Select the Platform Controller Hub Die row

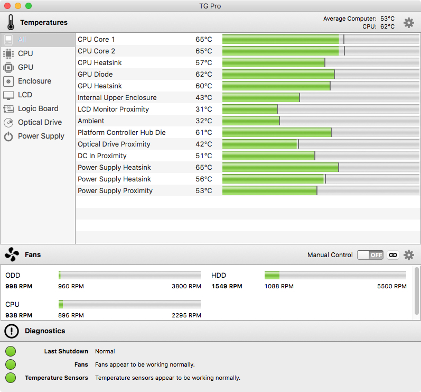[248, 133]
